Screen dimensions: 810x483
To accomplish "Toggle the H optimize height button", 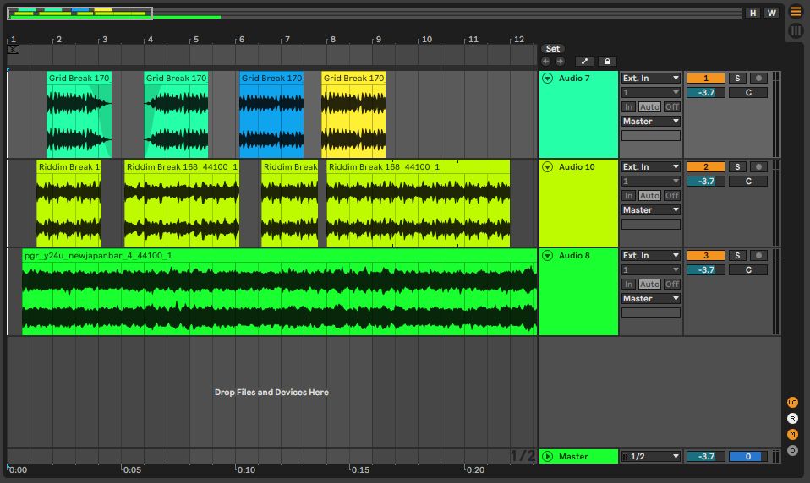I will pyautogui.click(x=753, y=13).
